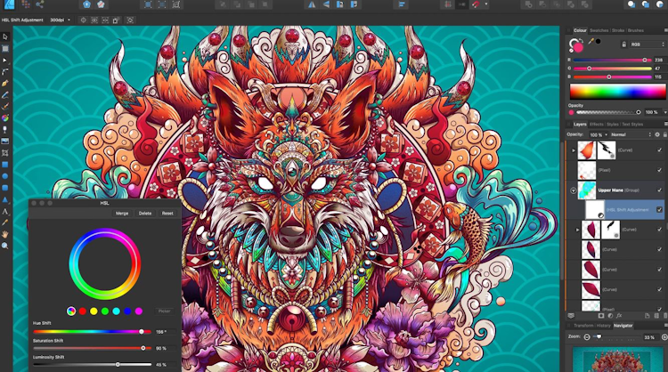Select the red HSL channel dot
Image resolution: width=668 pixels, height=372 pixels.
(x=83, y=311)
